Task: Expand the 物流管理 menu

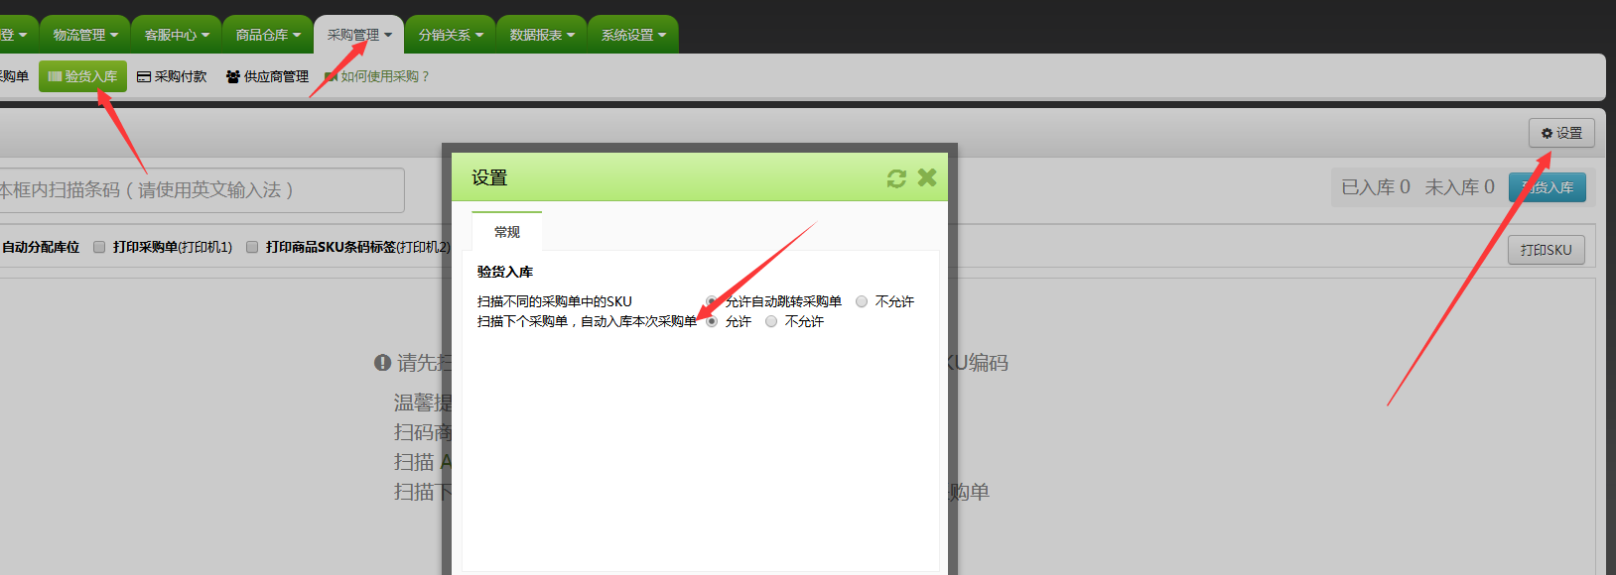Action: point(85,35)
